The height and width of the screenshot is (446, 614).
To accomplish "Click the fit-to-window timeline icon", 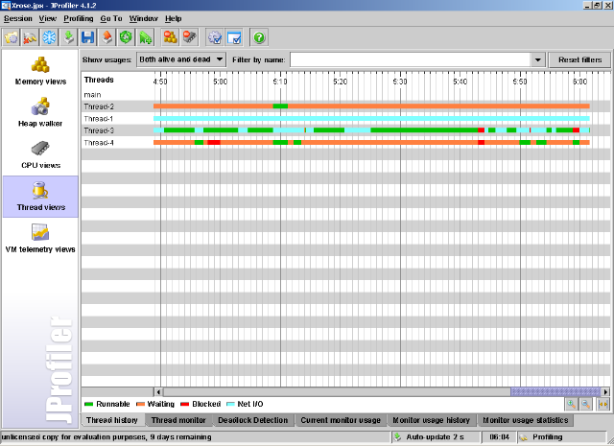I will (x=603, y=404).
